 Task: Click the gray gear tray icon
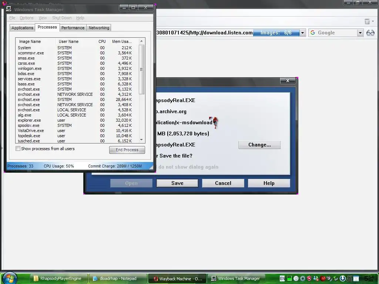302,278
